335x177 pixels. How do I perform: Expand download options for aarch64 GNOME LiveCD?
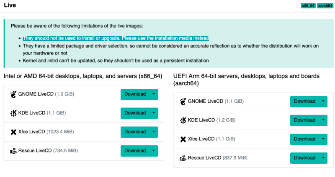[x=323, y=101]
